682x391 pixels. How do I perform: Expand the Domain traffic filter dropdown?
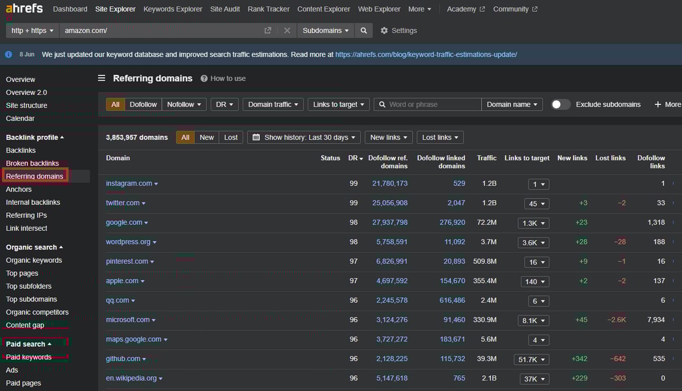tap(273, 104)
